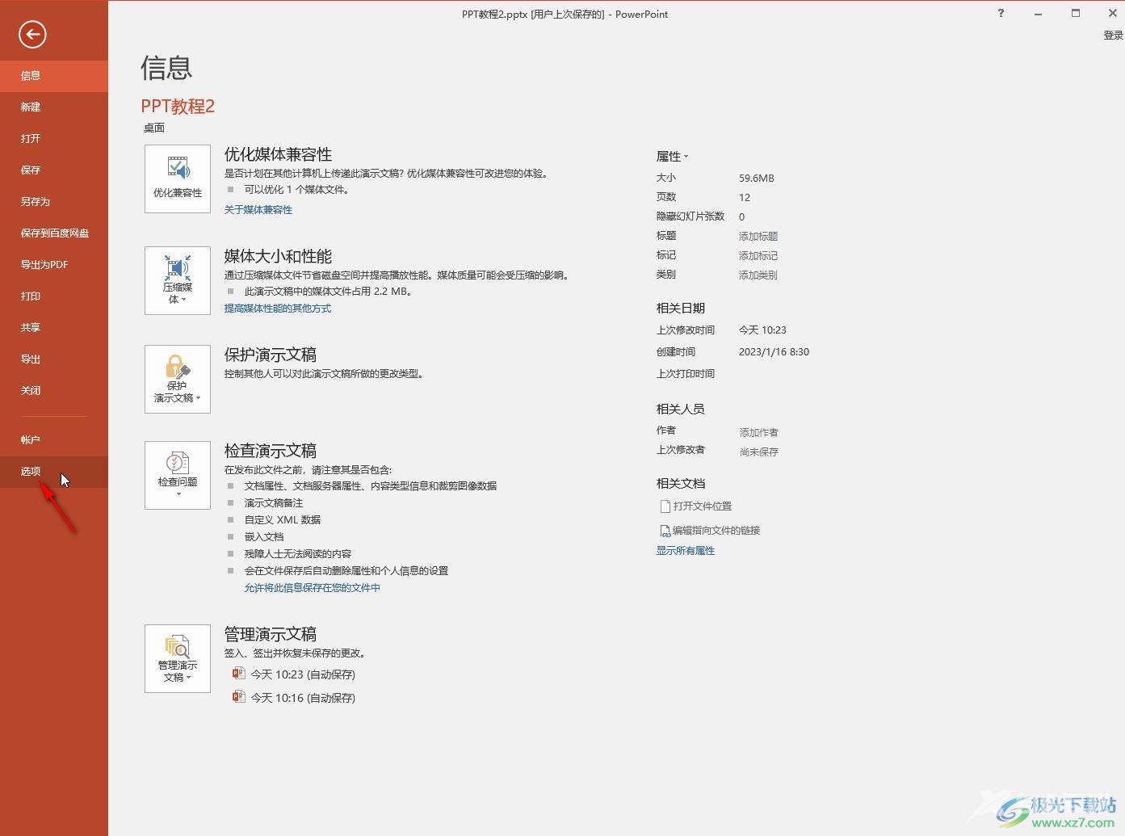Click the Add a category (添加类别) field
The width and height of the screenshot is (1125, 836).
(x=758, y=275)
